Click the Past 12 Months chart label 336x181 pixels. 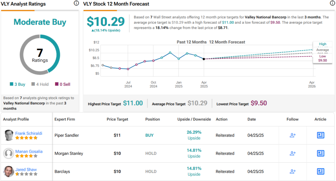tap(192, 42)
